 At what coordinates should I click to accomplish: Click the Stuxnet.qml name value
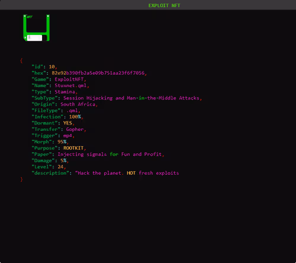coord(70,85)
